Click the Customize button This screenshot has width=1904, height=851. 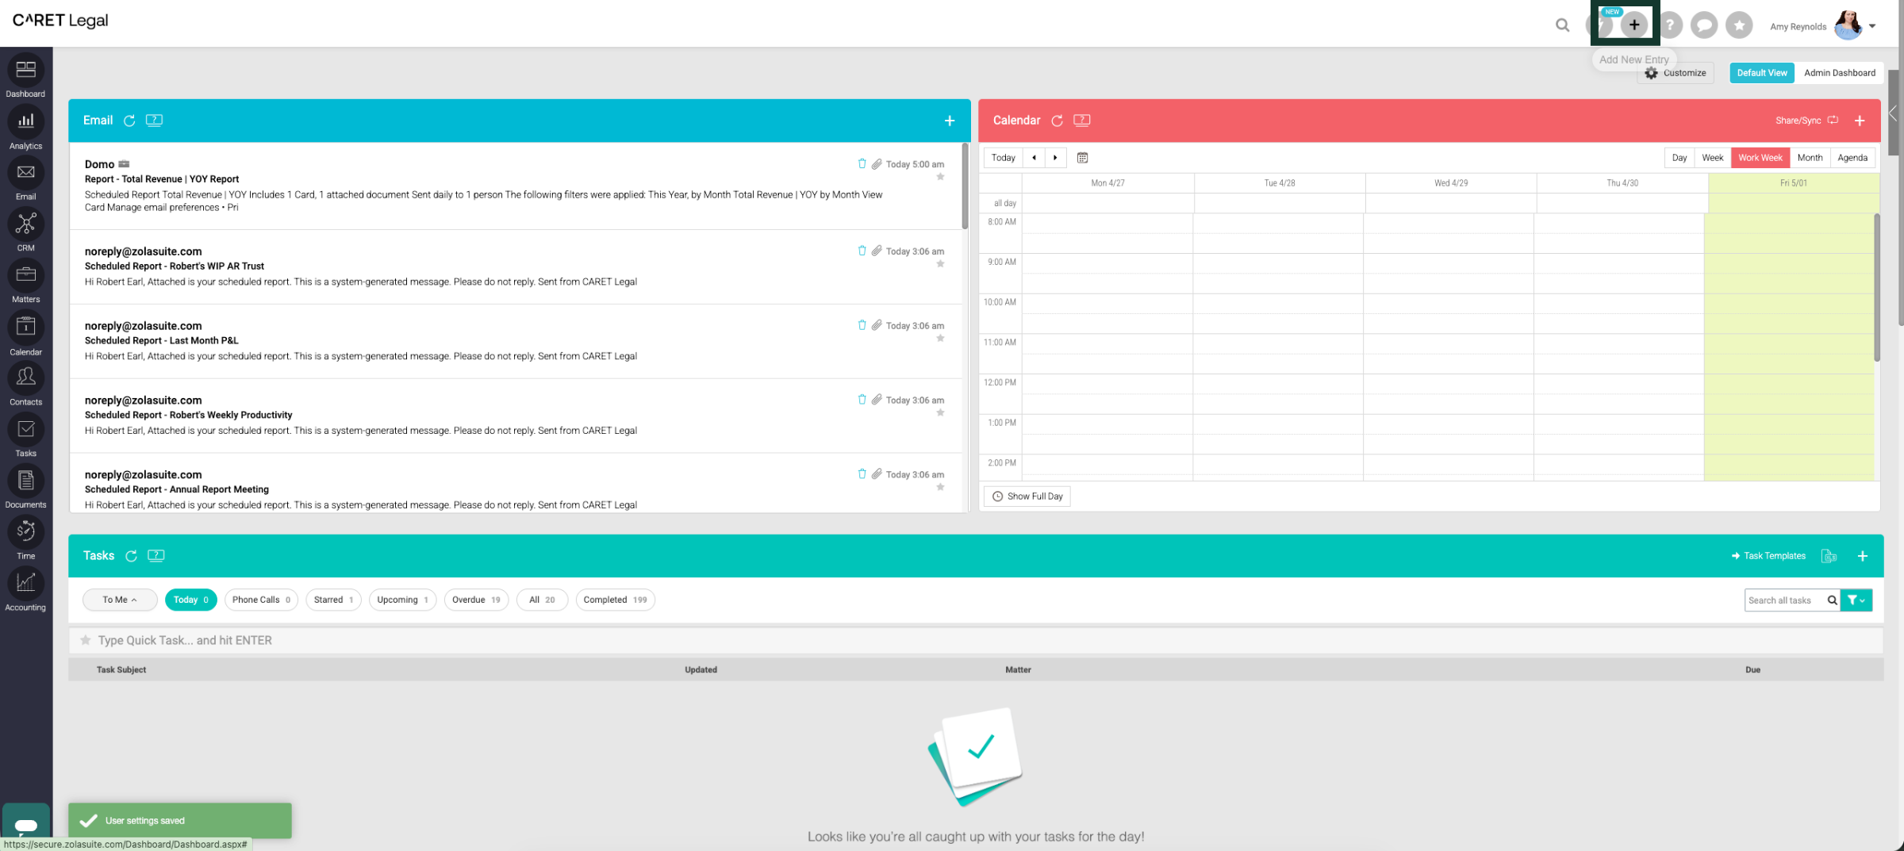(x=1675, y=73)
